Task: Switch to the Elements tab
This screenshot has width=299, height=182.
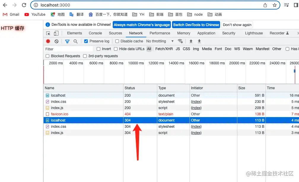Action: pos(74,33)
